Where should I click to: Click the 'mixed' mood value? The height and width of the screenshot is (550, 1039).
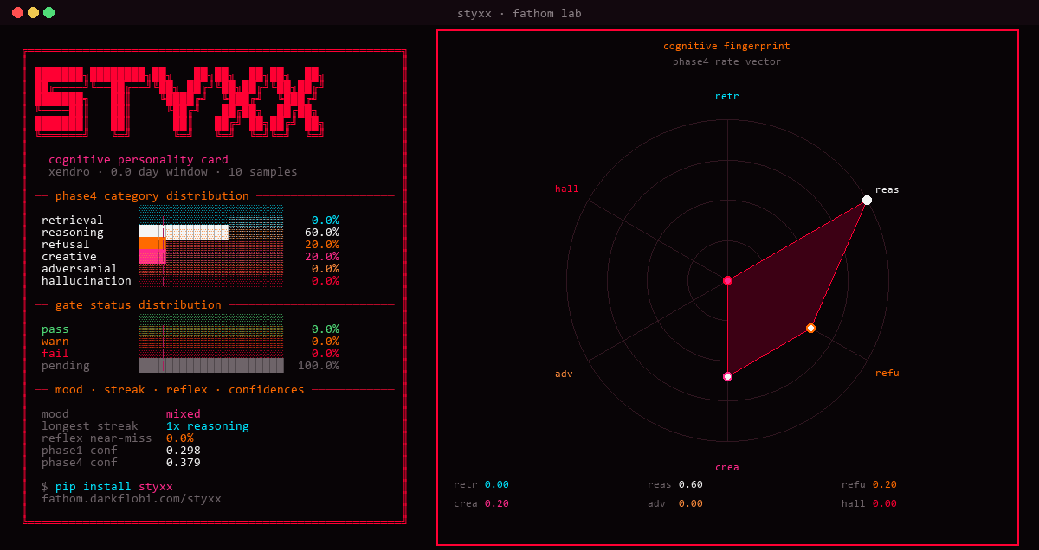point(184,414)
